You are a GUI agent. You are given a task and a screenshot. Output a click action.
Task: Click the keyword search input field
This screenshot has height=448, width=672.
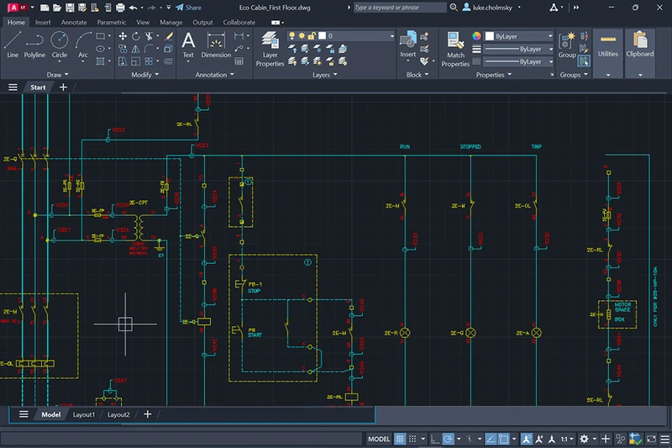pos(400,7)
